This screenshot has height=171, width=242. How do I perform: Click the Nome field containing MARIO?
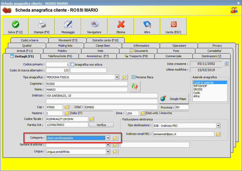tap(87, 89)
